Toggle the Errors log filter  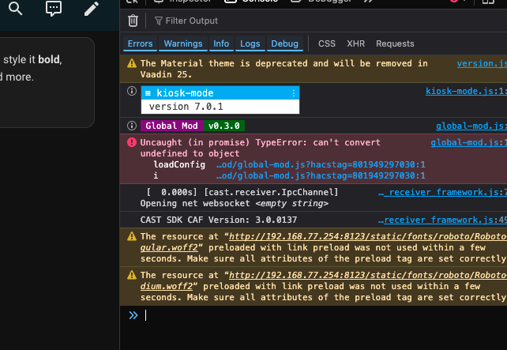tap(141, 43)
